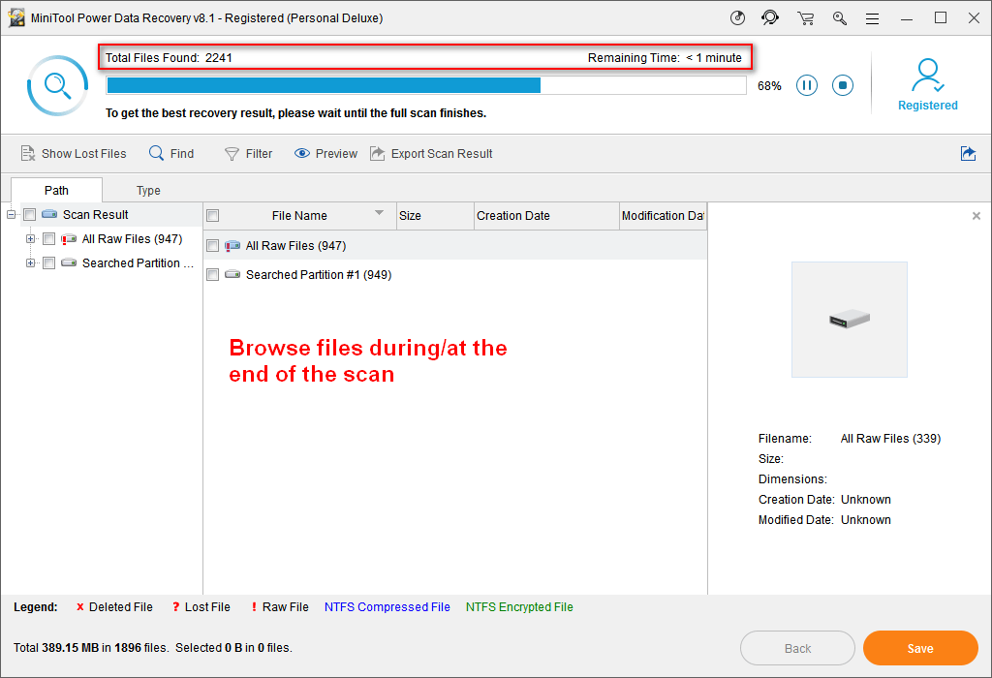Screen dimensions: 992x678
Task: Select All Raw Files (947) tree item
Action: (x=132, y=239)
